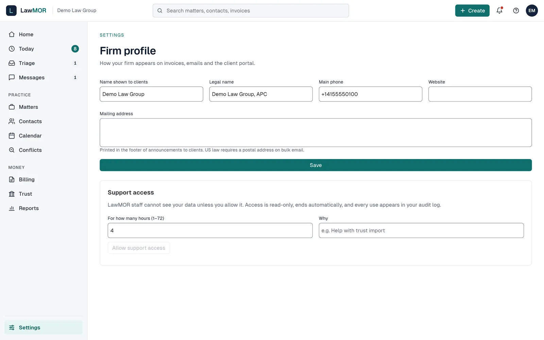Open the notifications bell
The image size is (544, 340).
pos(499,11)
